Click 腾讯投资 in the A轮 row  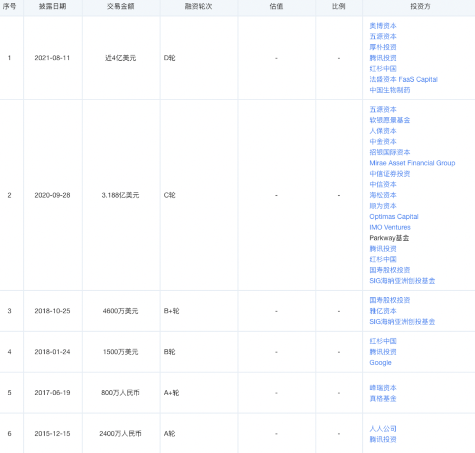coord(383,439)
